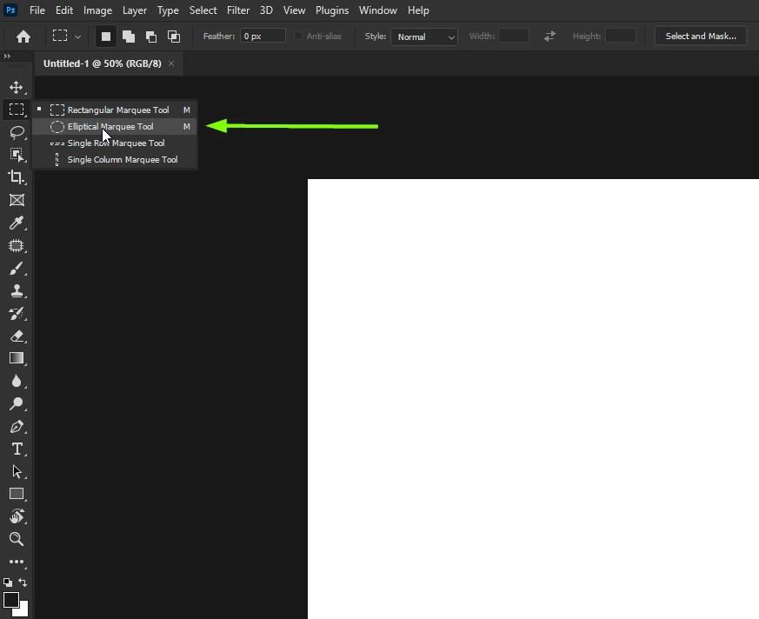Click the background color swatch
The height and width of the screenshot is (619, 759).
[x=23, y=610]
